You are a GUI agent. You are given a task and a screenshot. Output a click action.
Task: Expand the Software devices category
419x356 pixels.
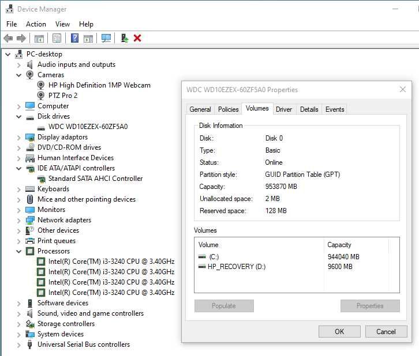click(18, 304)
